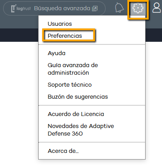Show the Acerca de... dialog

tap(63, 151)
